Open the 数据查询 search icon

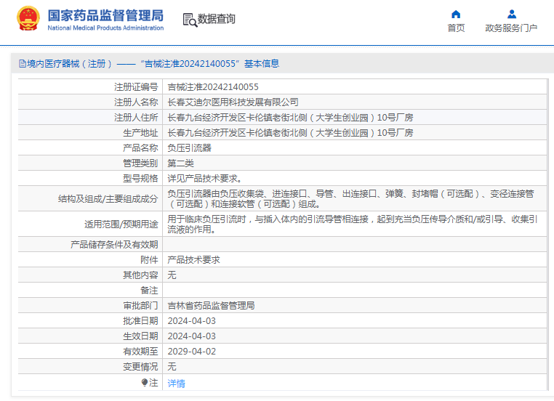(190, 20)
